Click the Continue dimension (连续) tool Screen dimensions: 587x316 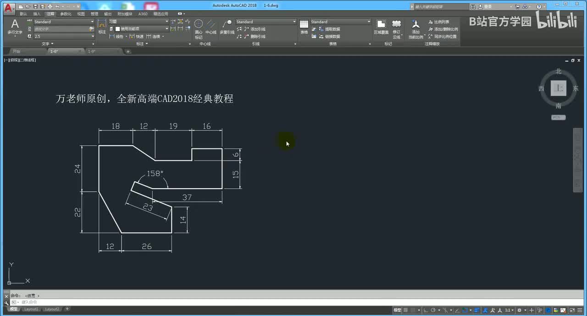(154, 37)
